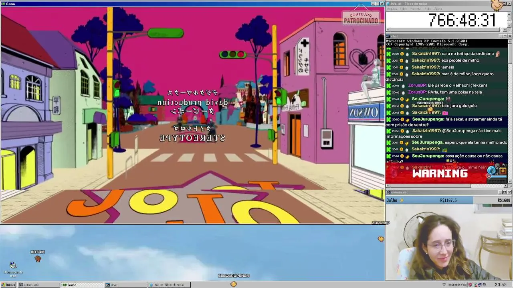Close the Game window
Screen dimensions: 513x288
point(382,4)
